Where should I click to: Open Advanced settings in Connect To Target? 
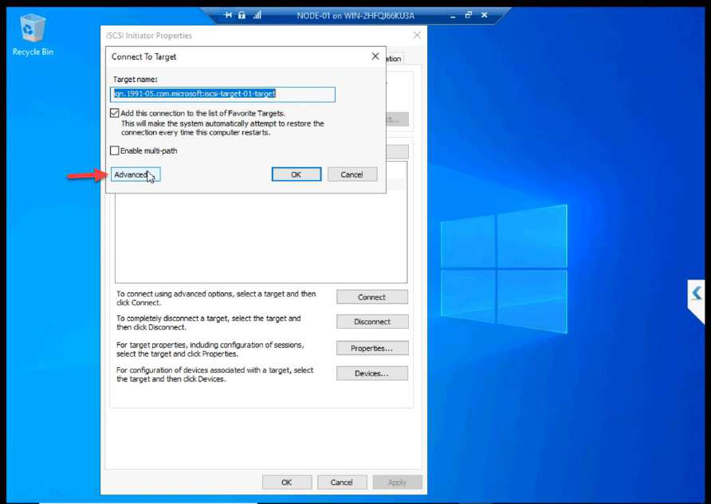pos(136,174)
